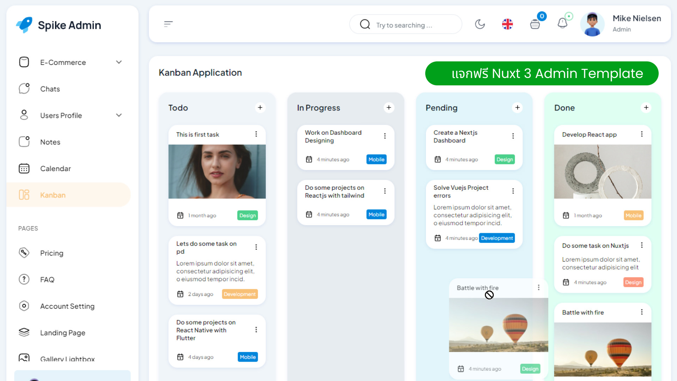Click the orange Development tag on pd task

click(x=240, y=294)
